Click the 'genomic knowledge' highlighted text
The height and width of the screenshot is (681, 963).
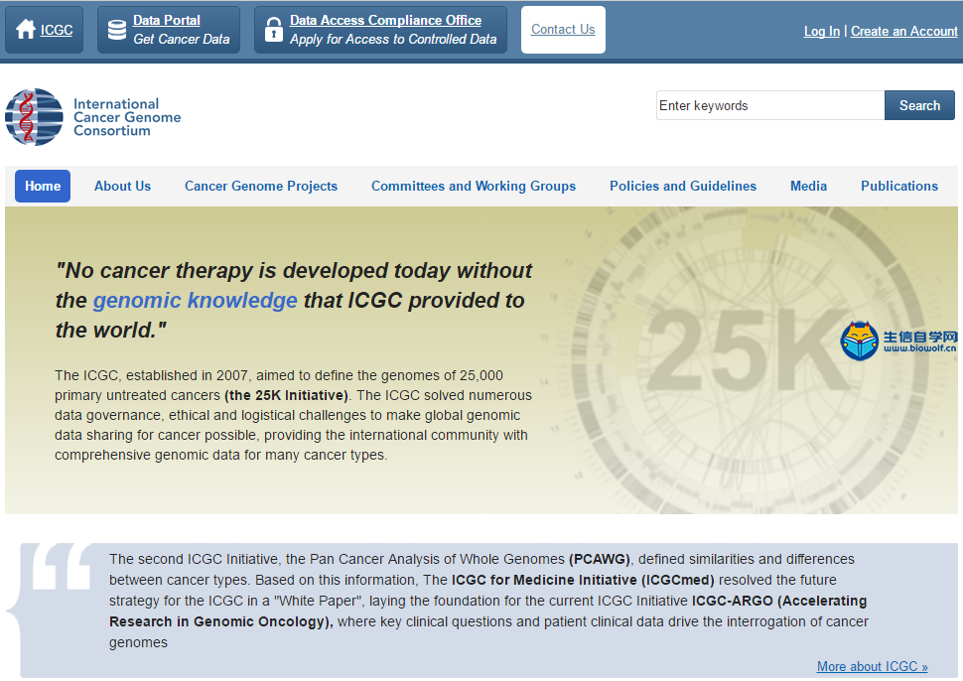[x=196, y=300]
